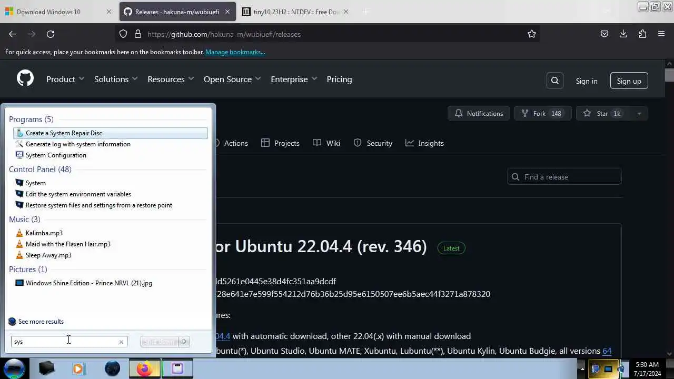Switch to Firefox on the taskbar
674x379 pixels.
point(144,368)
